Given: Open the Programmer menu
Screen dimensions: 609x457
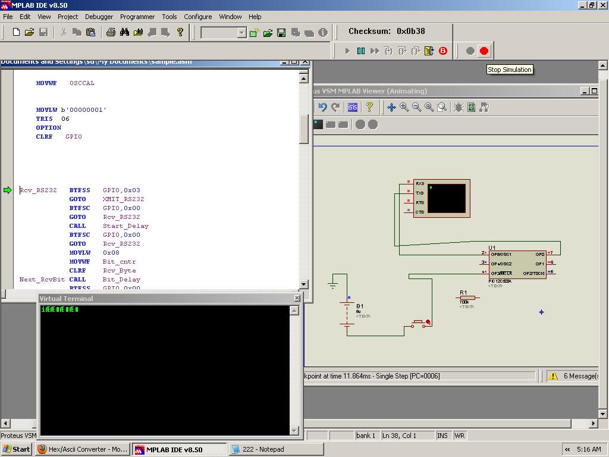Looking at the screenshot, I should [137, 17].
